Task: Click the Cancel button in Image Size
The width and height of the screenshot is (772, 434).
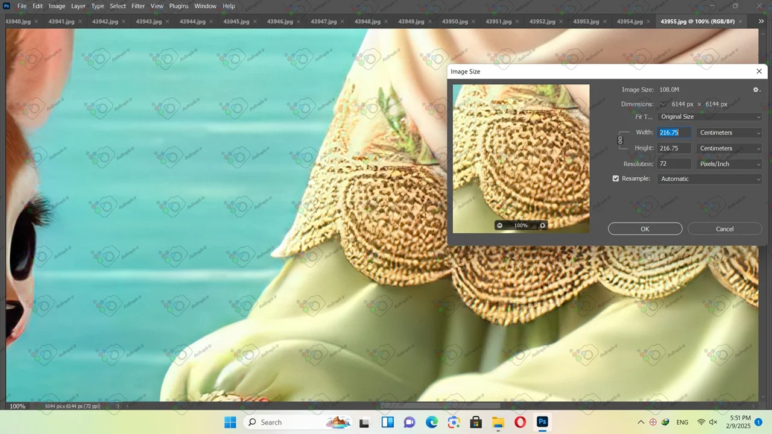Action: coord(724,229)
